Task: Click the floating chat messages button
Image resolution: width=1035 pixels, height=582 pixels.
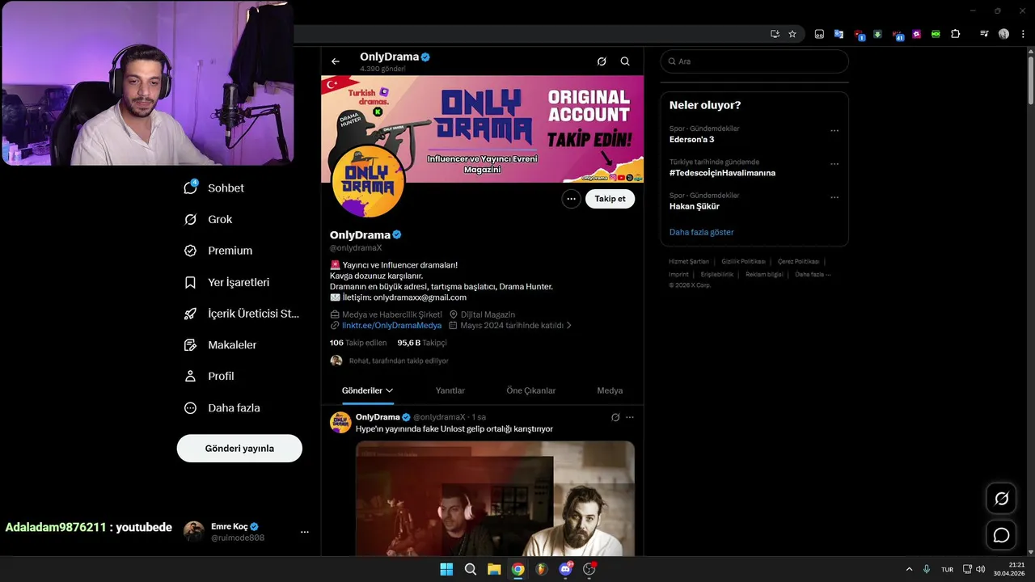Action: (1001, 535)
